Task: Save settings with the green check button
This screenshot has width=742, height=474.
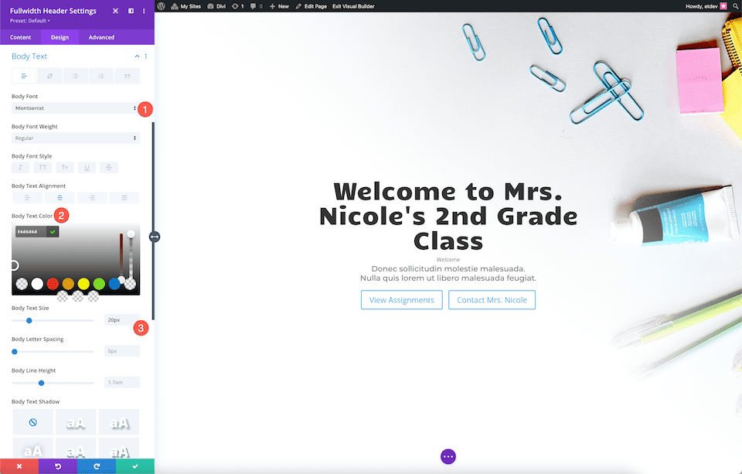Action: click(135, 466)
